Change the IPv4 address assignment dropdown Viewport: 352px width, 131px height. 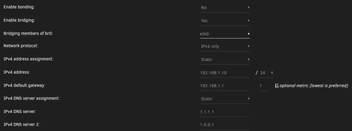point(225,60)
